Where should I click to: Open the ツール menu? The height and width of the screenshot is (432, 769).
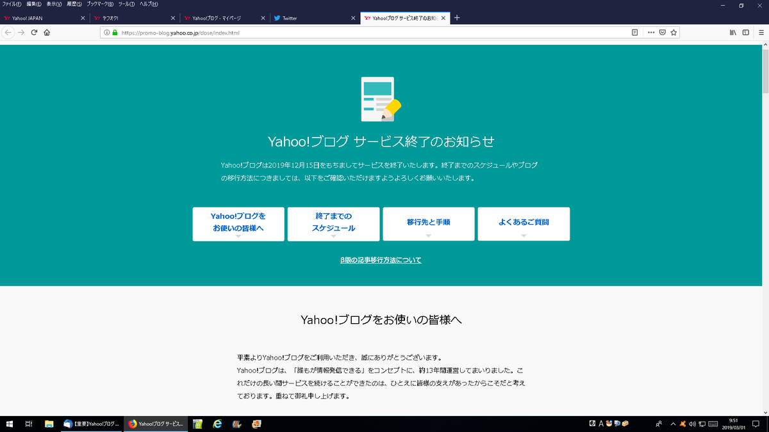tap(128, 4)
